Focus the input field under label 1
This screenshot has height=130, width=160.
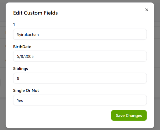click(80, 34)
